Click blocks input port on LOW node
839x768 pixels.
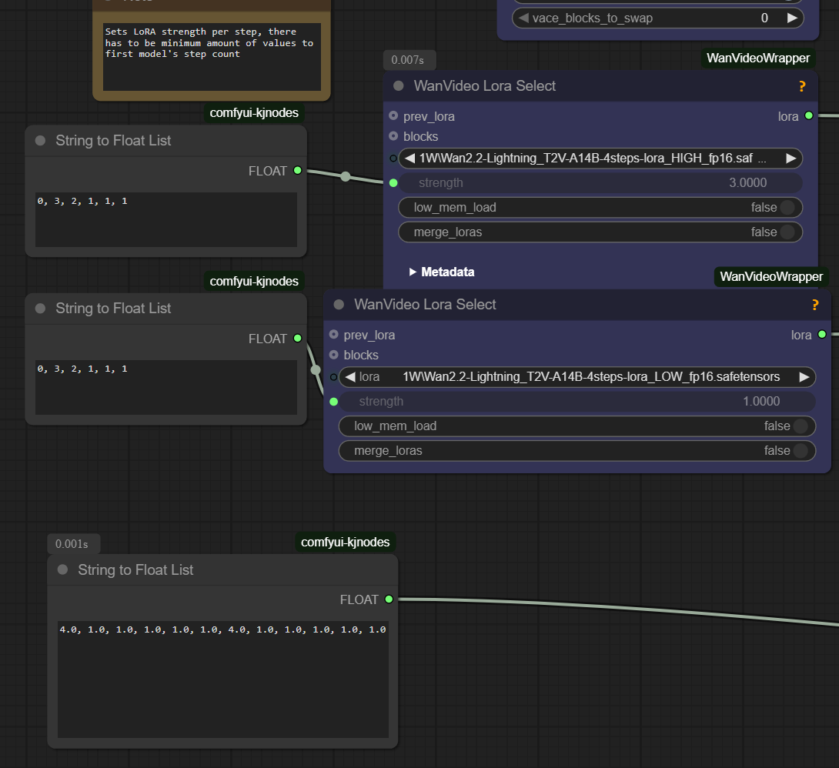tap(334, 355)
